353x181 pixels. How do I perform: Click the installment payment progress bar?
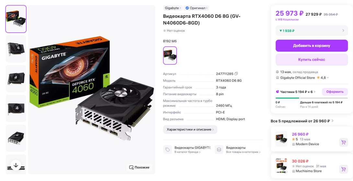point(312,98)
